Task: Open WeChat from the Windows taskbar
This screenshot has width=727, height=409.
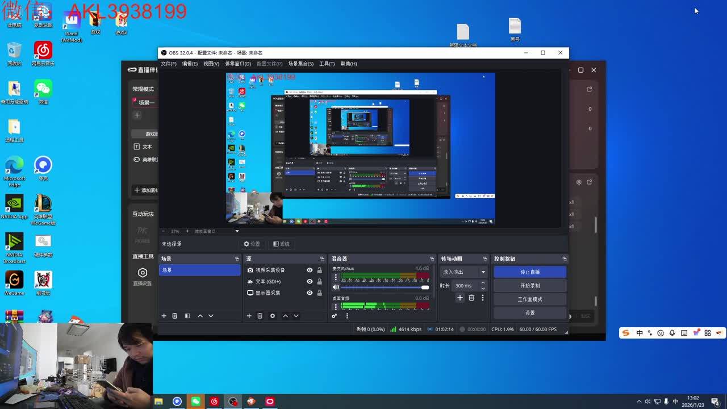Action: click(195, 402)
